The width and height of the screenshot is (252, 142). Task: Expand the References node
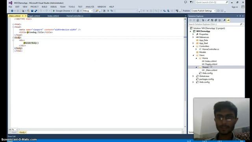click(193, 37)
